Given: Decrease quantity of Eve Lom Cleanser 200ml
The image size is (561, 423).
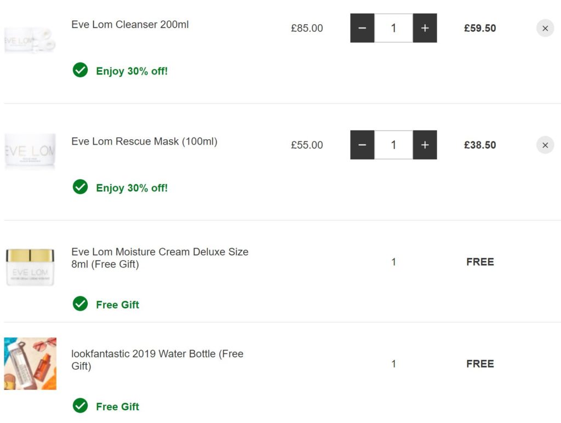Looking at the screenshot, I should coord(362,28).
